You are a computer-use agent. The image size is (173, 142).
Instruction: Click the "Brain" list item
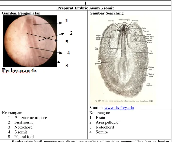100,118
